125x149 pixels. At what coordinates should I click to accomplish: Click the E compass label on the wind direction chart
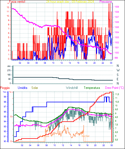[x=117, y=79]
